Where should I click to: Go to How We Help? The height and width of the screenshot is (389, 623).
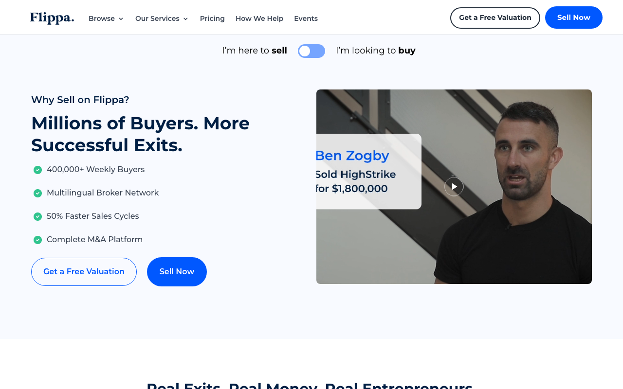[x=259, y=18]
